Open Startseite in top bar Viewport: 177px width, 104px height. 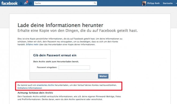pos(168,3)
